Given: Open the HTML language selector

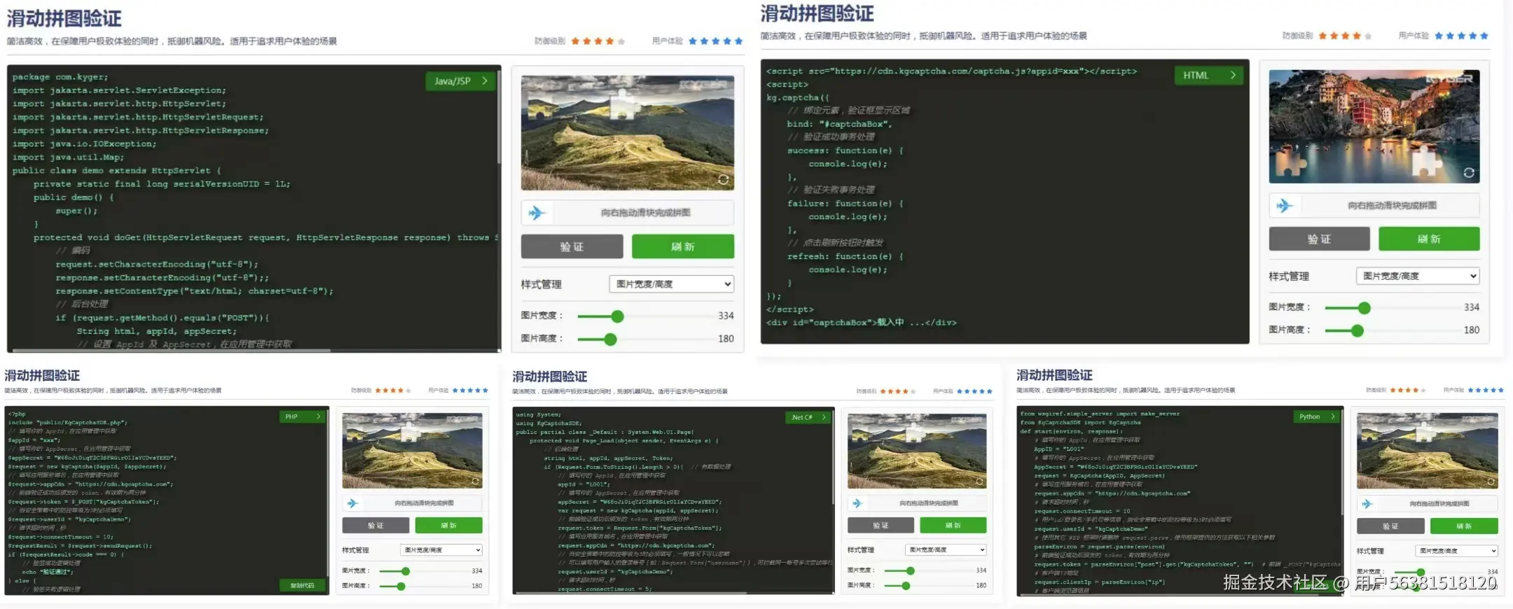Looking at the screenshot, I should (1209, 75).
